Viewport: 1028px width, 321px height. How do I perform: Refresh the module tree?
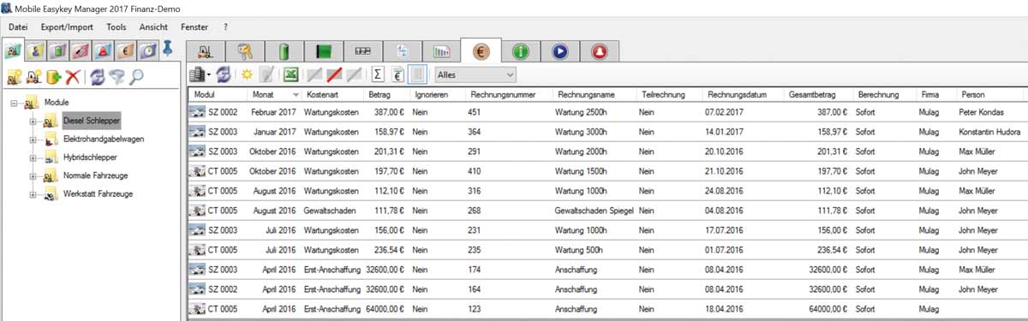click(x=98, y=76)
